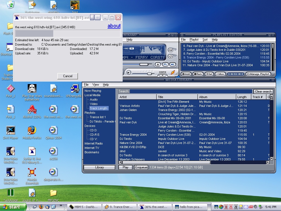Sort by Length column header

(243, 97)
